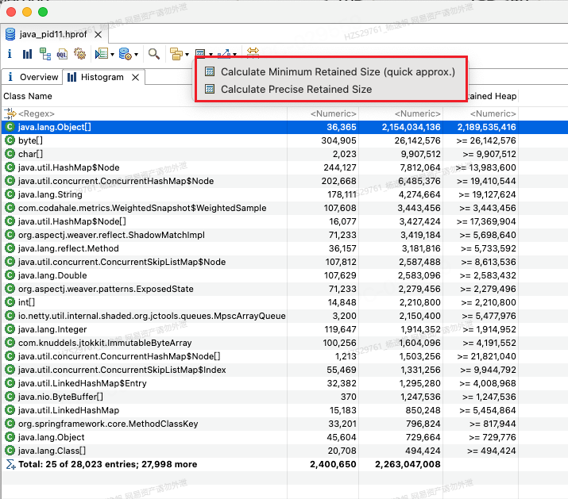Click the Compare tables arrows icon
This screenshot has height=499, width=568.
[253, 52]
